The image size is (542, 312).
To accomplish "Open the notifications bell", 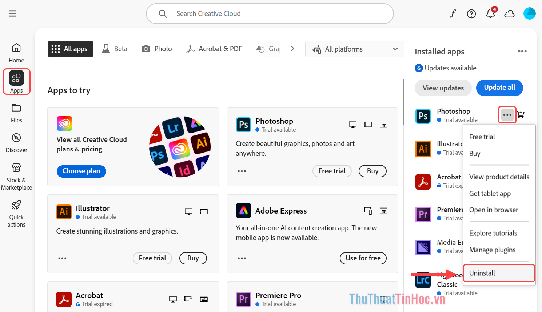I will [x=490, y=14].
